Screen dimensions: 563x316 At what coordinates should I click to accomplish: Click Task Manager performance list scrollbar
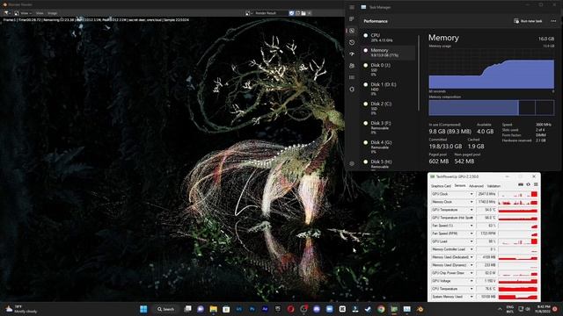(x=419, y=73)
